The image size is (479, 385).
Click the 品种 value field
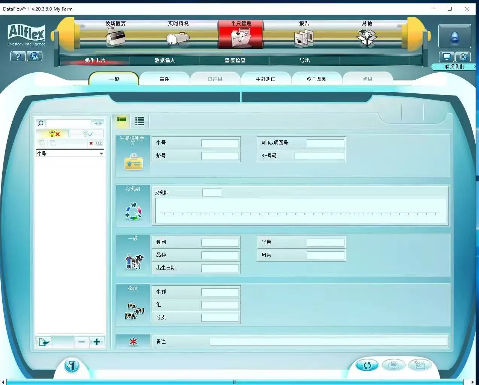click(x=220, y=255)
